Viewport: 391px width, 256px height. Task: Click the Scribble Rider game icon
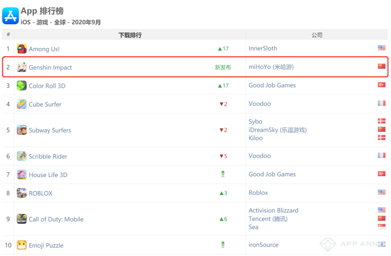pos(21,156)
